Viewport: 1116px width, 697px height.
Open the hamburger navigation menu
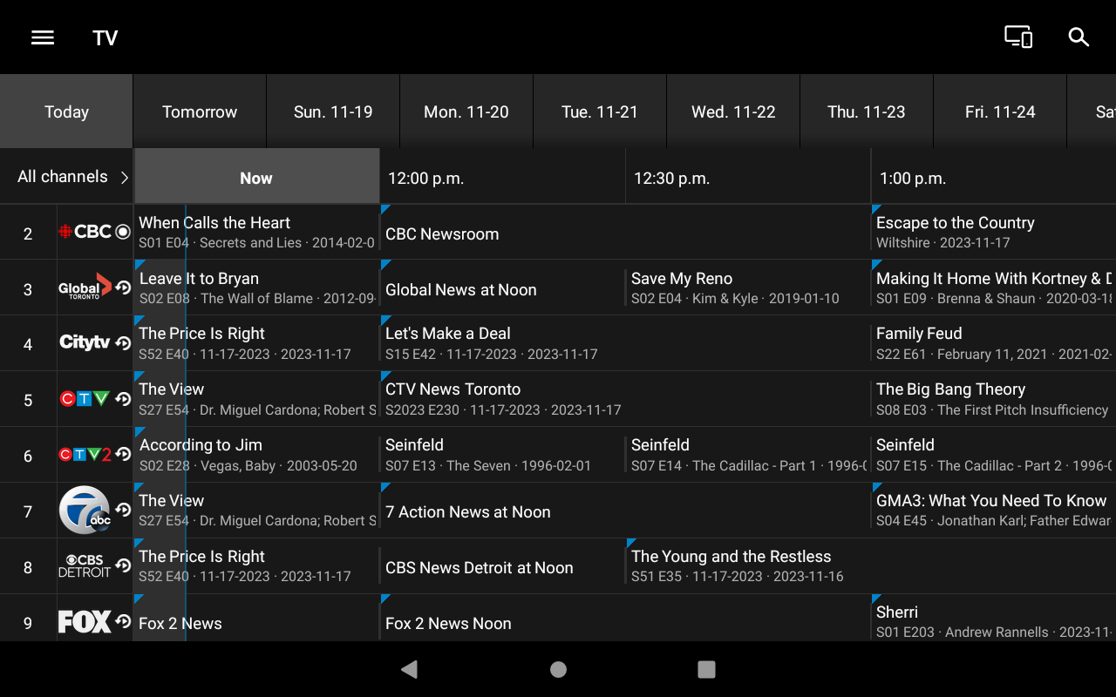[x=43, y=37]
